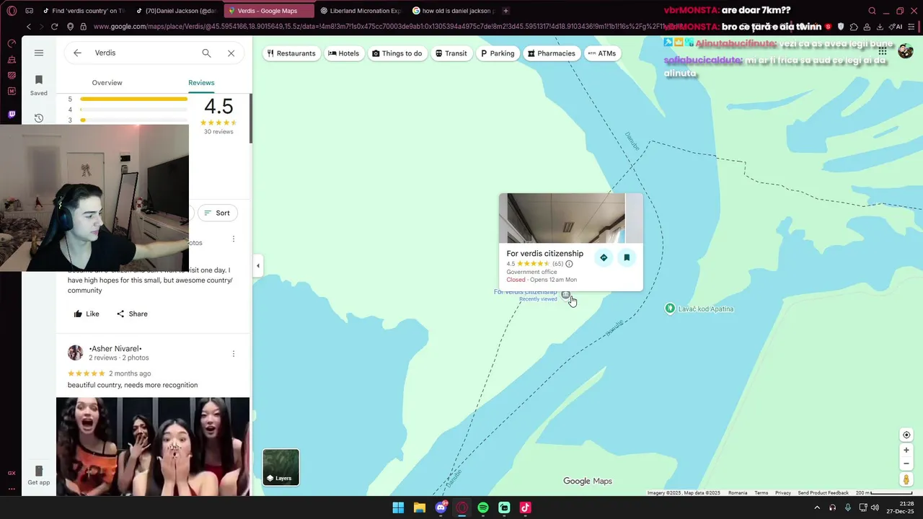Viewport: 923px width, 519px height.
Task: Go back using the search box arrow
Action: pyautogui.click(x=77, y=53)
